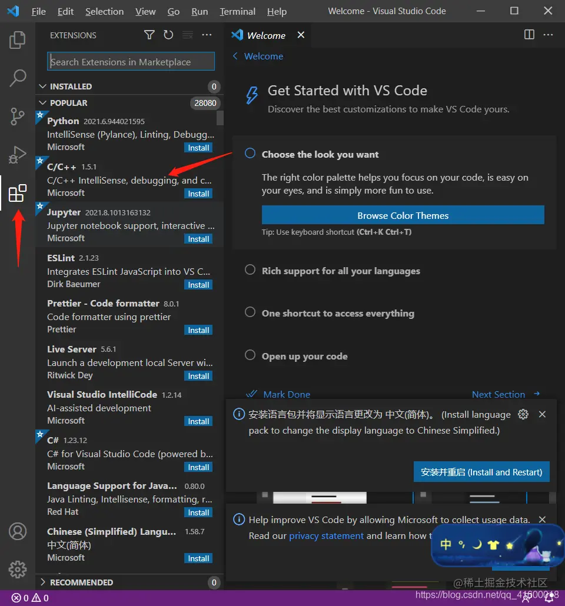Open the Source Control view
The image size is (565, 606).
pos(18,116)
